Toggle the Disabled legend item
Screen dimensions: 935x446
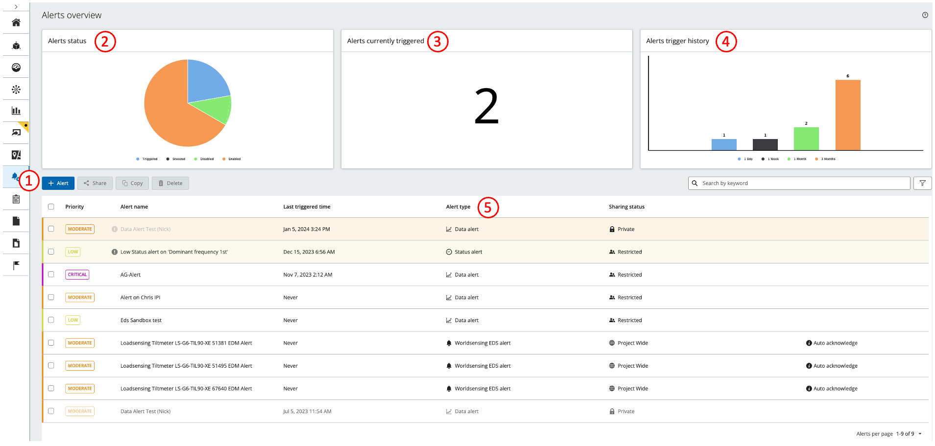204,159
